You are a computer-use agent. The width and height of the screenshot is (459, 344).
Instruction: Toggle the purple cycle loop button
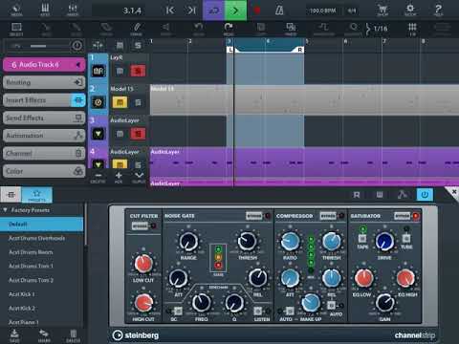point(213,11)
